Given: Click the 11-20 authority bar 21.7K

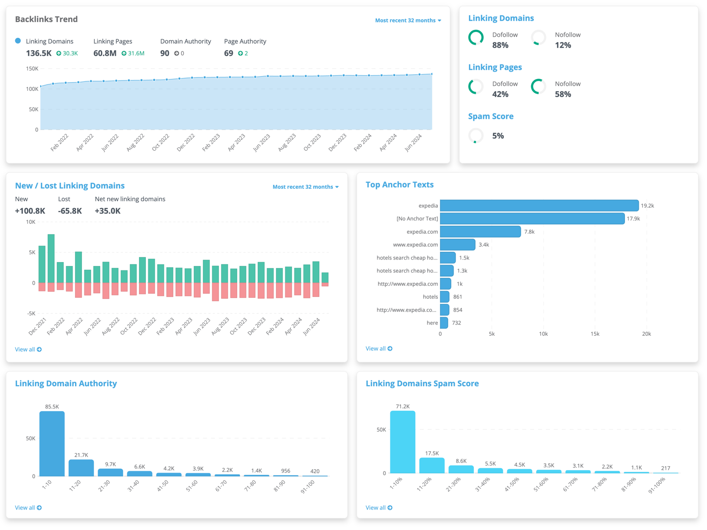Looking at the screenshot, I should coord(81,468).
